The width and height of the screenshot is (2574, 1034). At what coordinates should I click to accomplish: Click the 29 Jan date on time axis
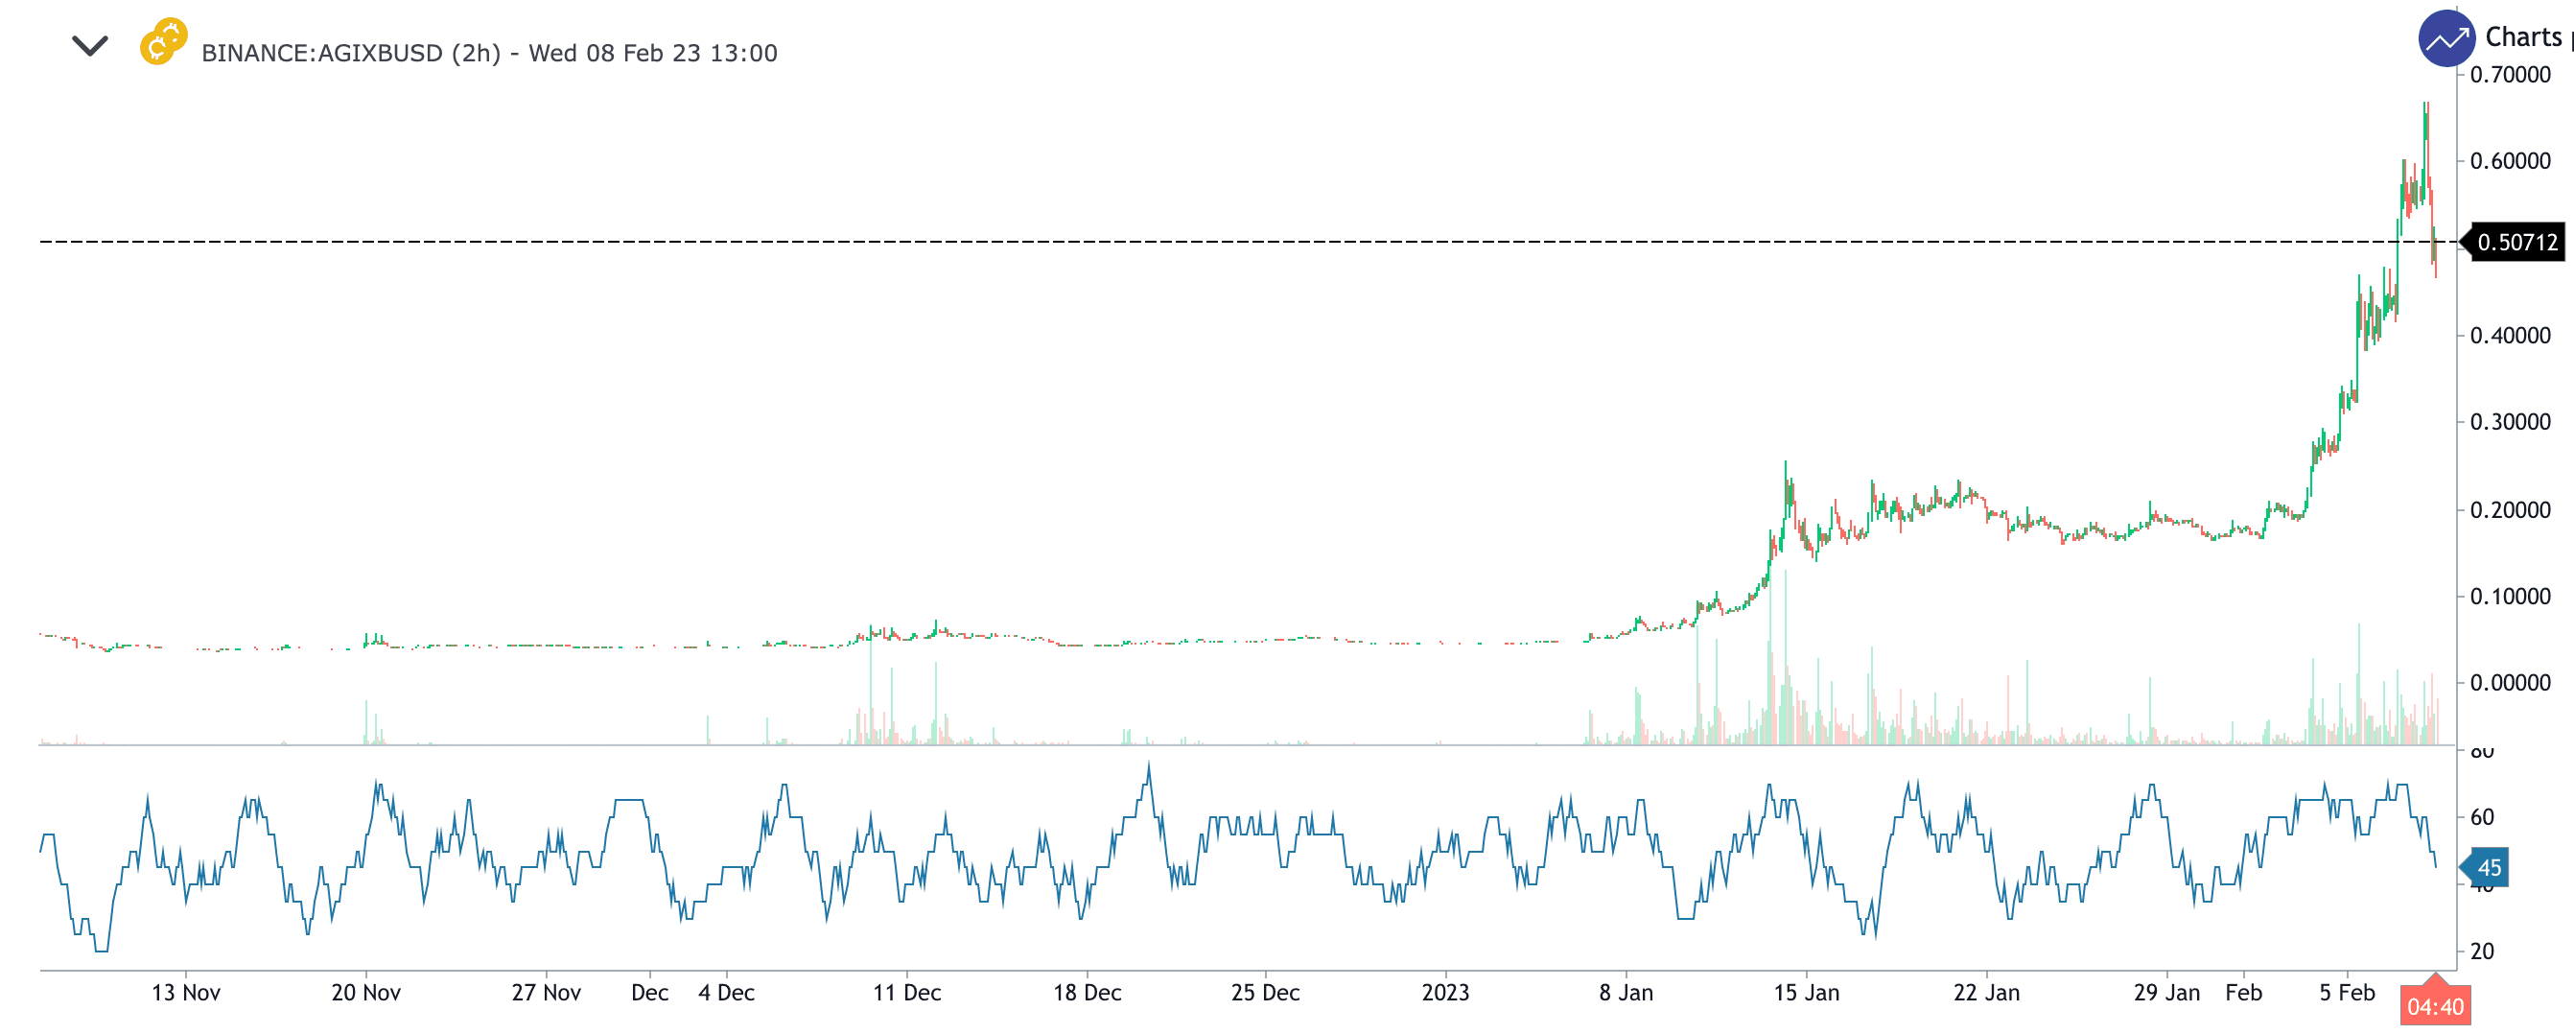2166,992
